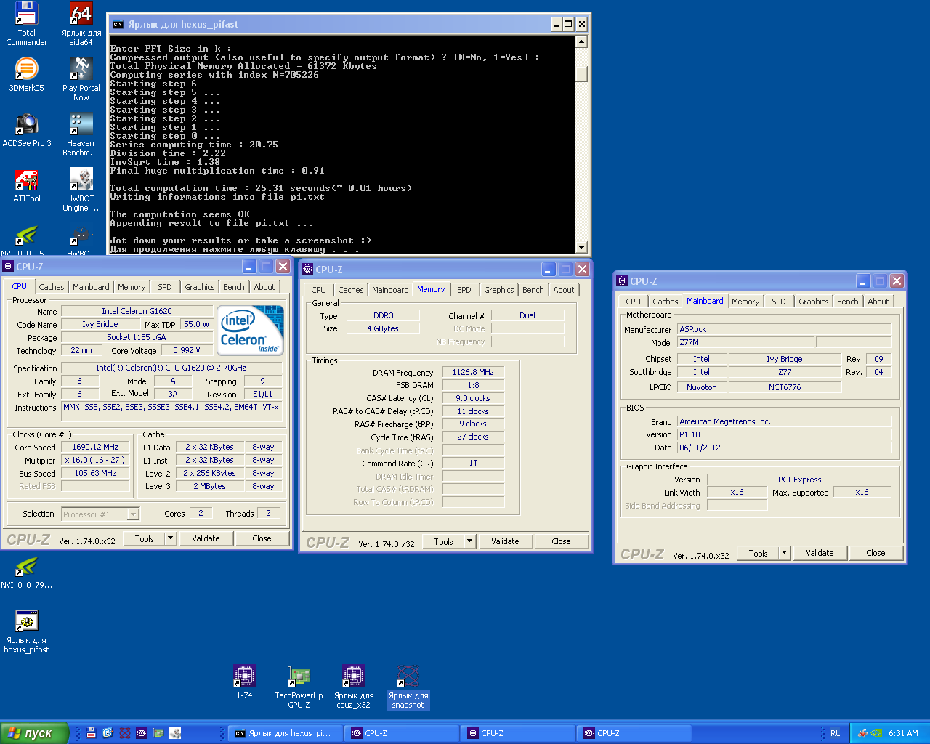This screenshot has width=930, height=744.
Task: Select the NVI_0_0_79 NVIDIA desktop icon
Action: pyautogui.click(x=26, y=573)
